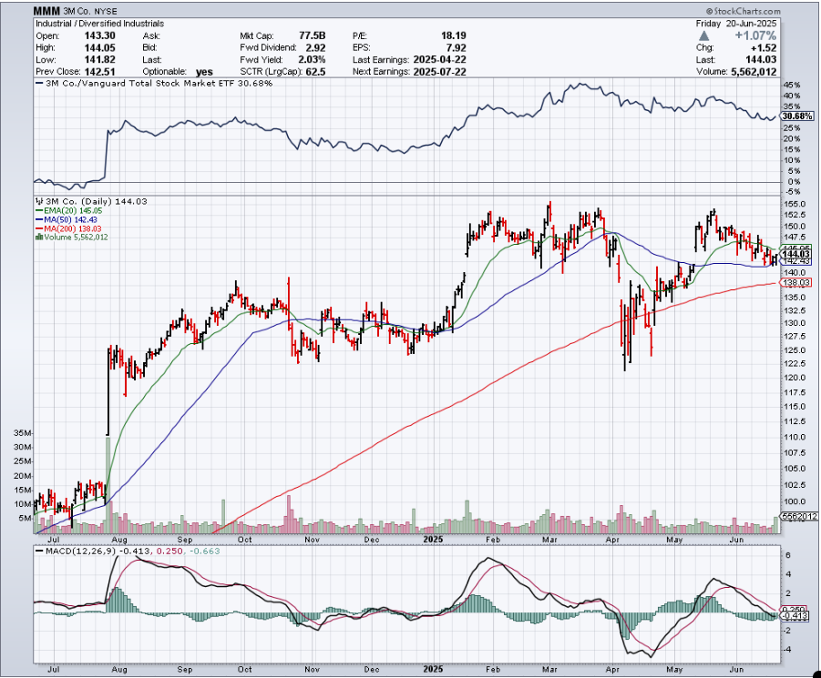Click the bar-chart icon before '3M Co. (Daily)'
Image resolution: width=821 pixels, height=678 pixels.
(x=39, y=201)
